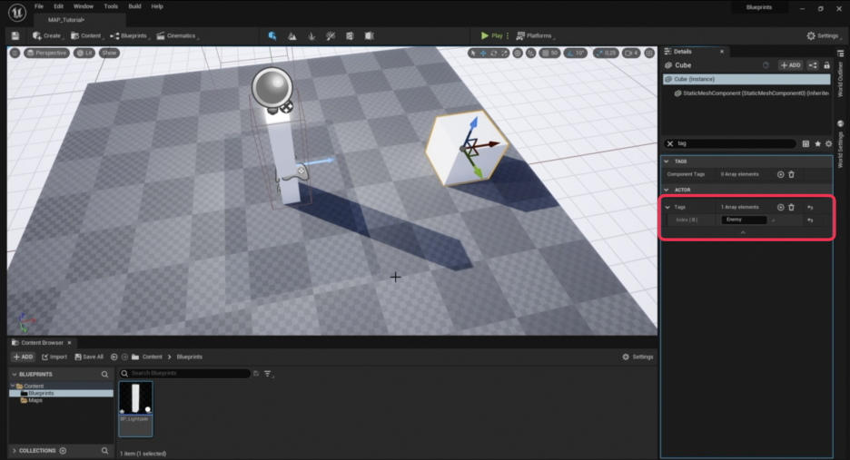Adjust camera speed setting (4)
Image resolution: width=850 pixels, height=460 pixels.
(x=631, y=54)
